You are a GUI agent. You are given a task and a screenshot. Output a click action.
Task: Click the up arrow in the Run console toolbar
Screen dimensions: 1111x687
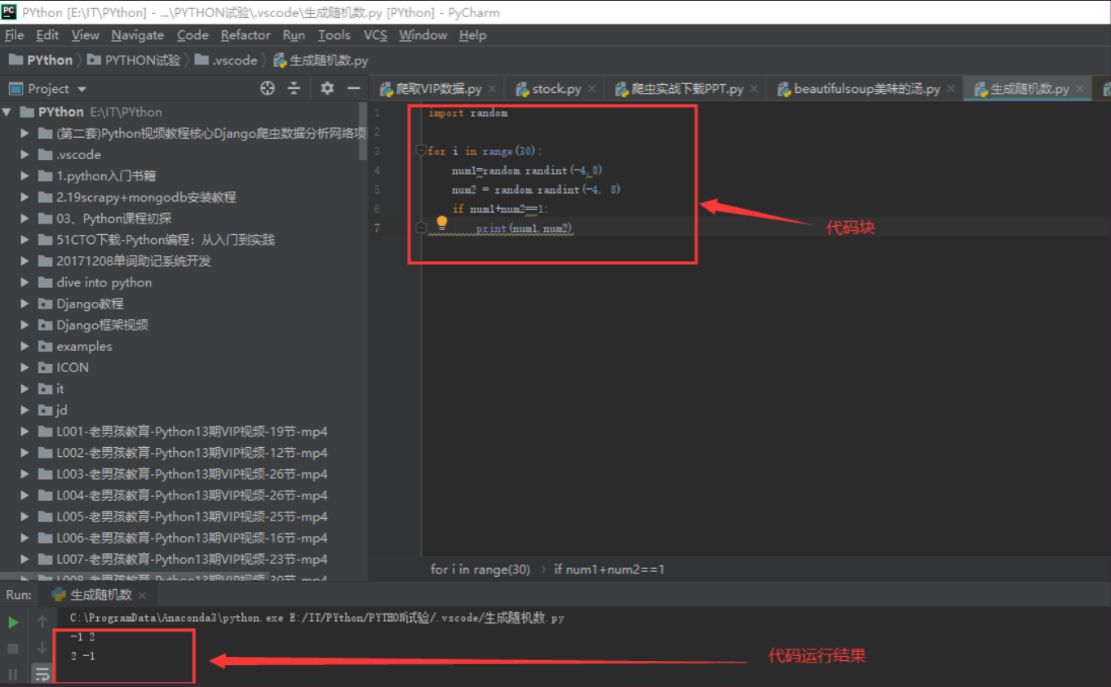42,622
